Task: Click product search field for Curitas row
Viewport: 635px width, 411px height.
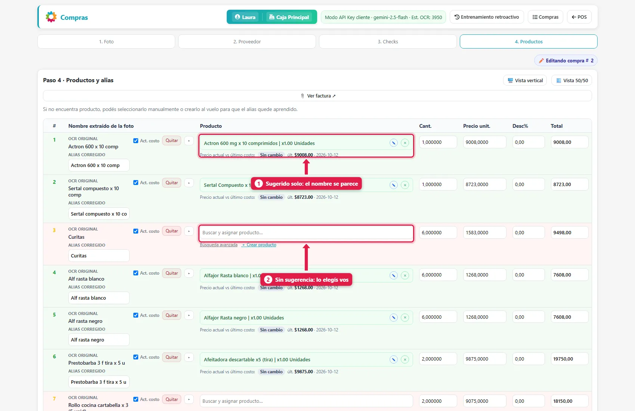Action: pos(306,232)
